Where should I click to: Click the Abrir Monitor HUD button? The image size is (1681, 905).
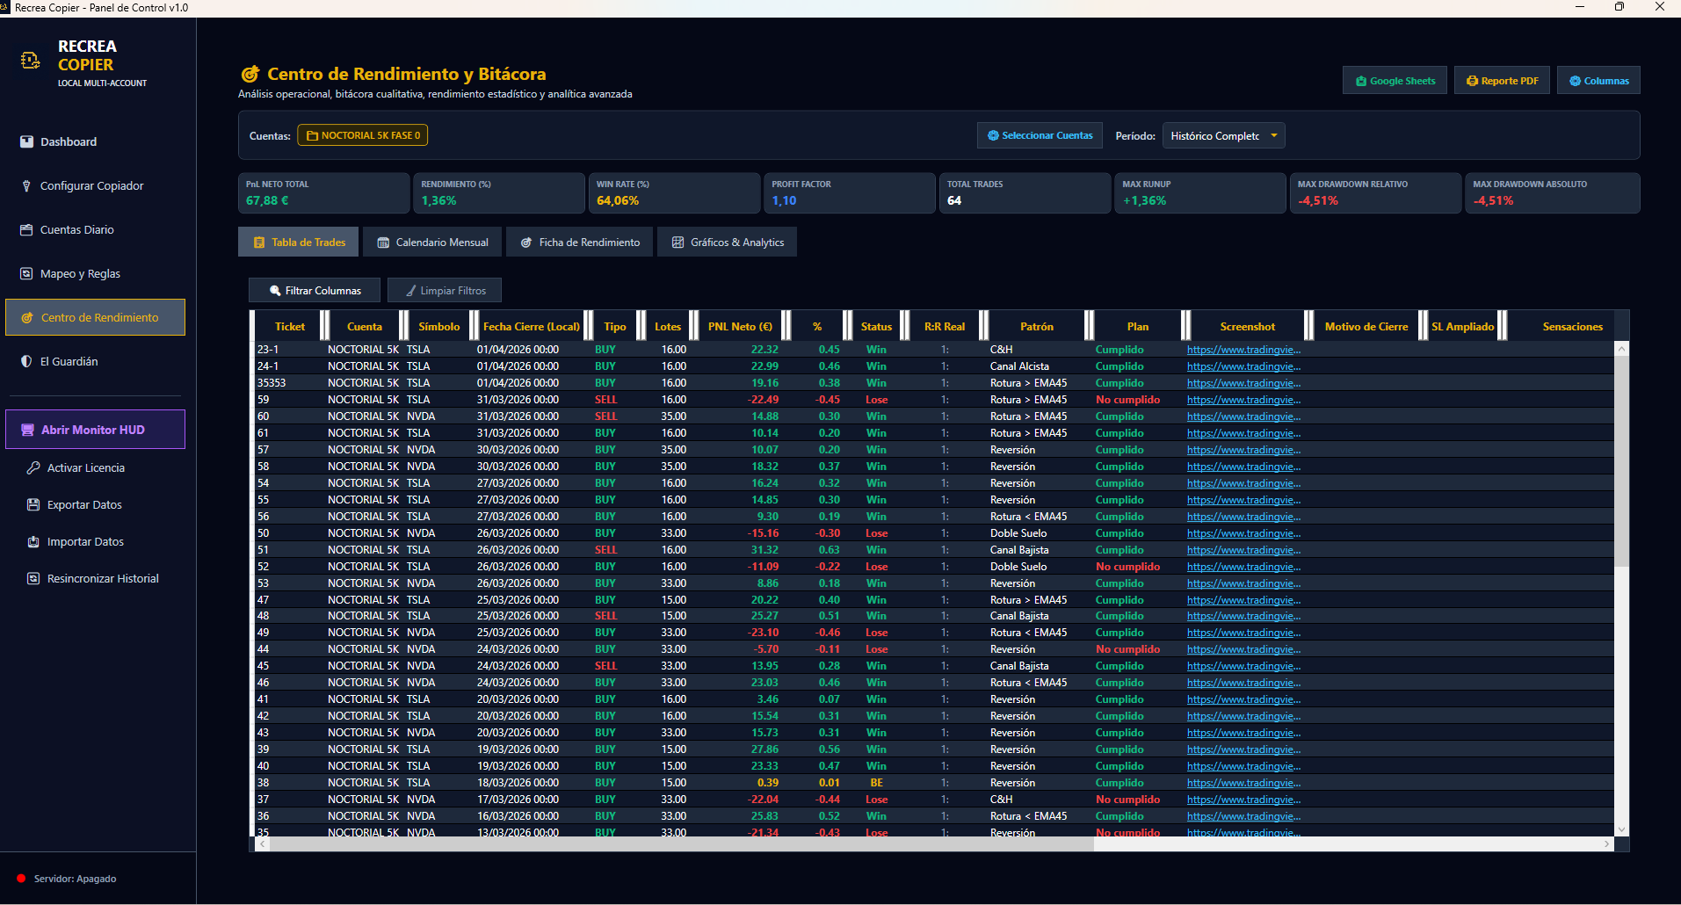point(95,430)
